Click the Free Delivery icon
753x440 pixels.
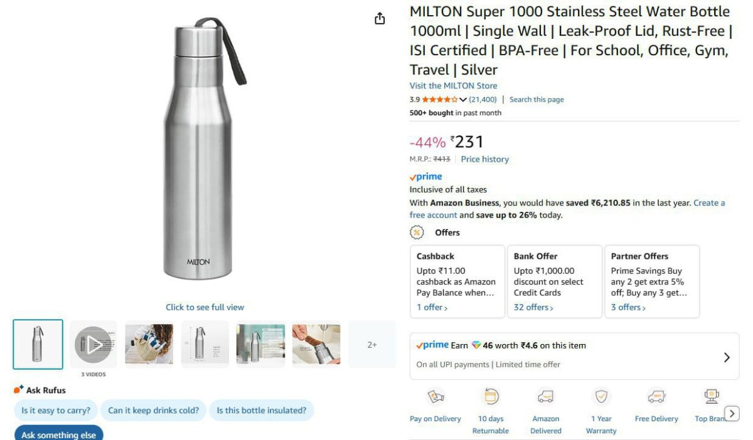coord(656,397)
